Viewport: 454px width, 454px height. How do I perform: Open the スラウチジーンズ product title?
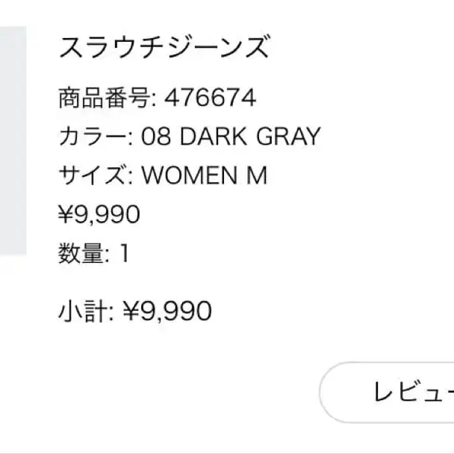point(164,48)
